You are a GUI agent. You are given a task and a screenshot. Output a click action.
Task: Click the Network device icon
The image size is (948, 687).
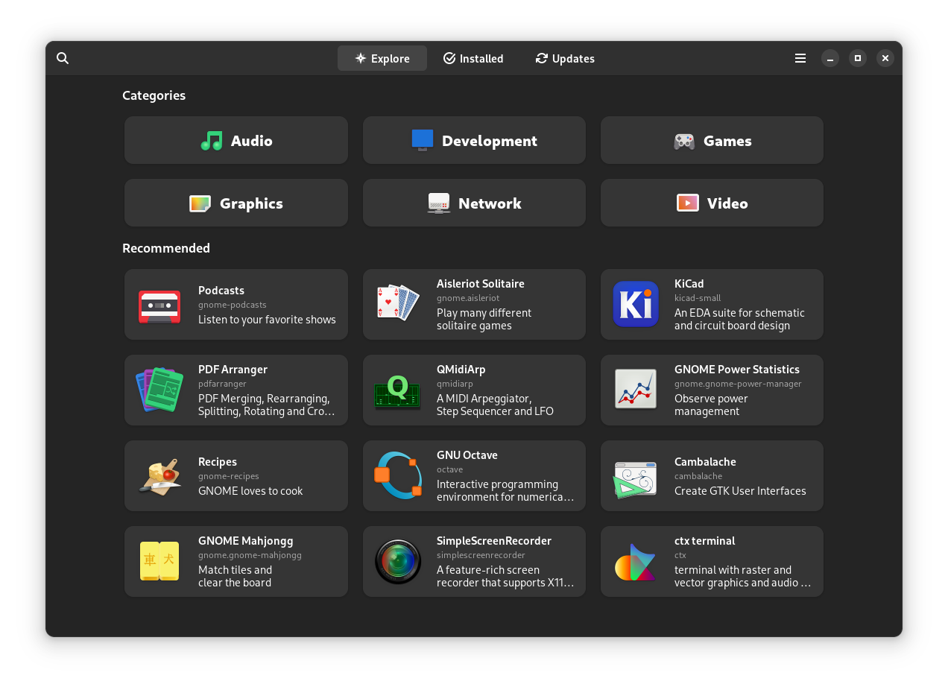pos(439,203)
